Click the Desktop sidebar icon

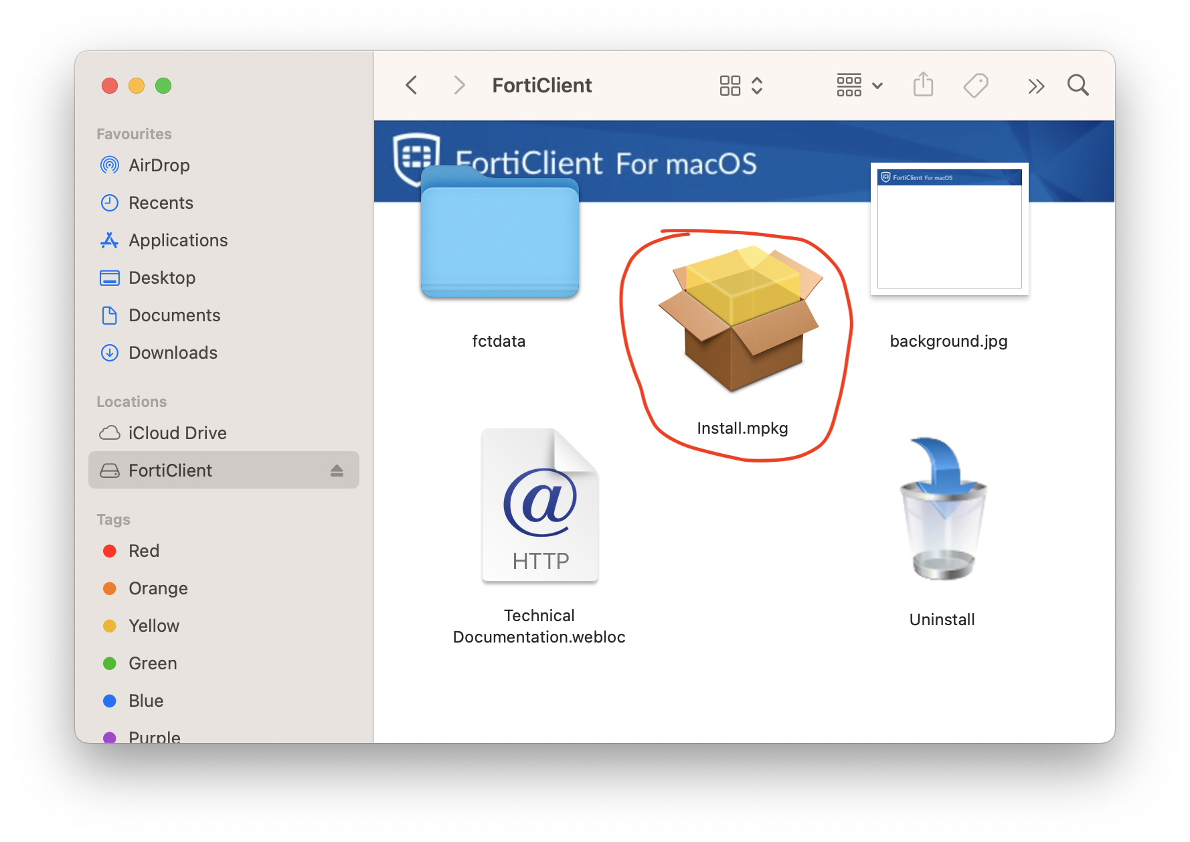pyautogui.click(x=110, y=278)
